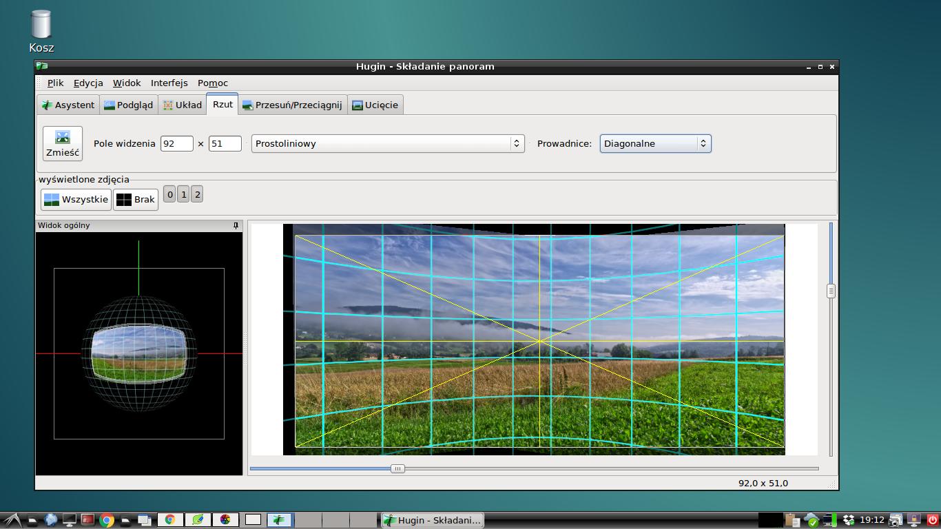This screenshot has height=529, width=941.
Task: Open the Prowadnice Diagonalne dropdown
Action: (654, 143)
